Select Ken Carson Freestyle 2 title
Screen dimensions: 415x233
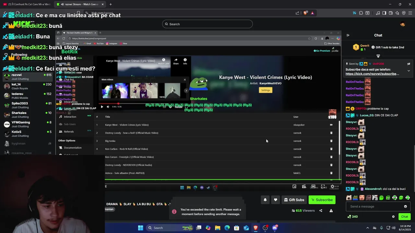[129, 157]
